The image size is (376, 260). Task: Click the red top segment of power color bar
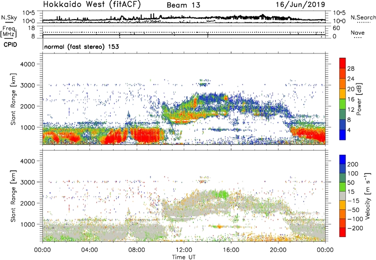(343, 63)
